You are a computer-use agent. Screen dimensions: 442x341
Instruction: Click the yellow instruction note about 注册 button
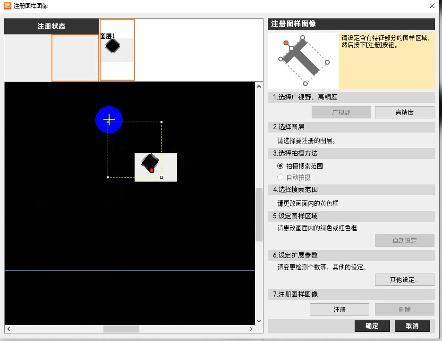tap(386, 61)
